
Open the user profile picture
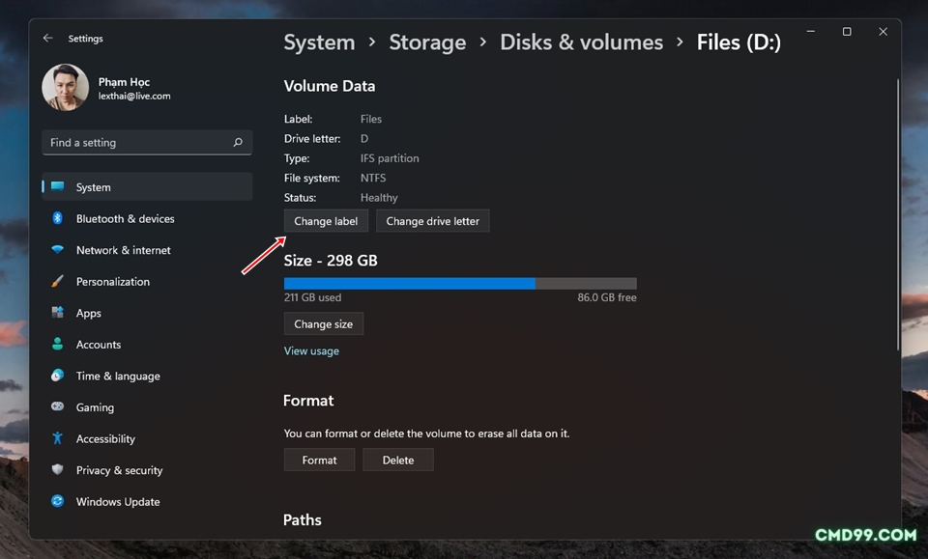(x=65, y=88)
